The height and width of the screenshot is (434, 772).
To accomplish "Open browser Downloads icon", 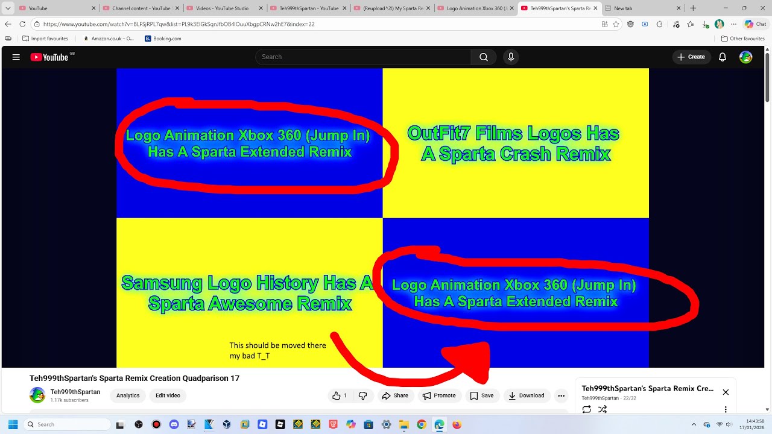I will click(705, 24).
